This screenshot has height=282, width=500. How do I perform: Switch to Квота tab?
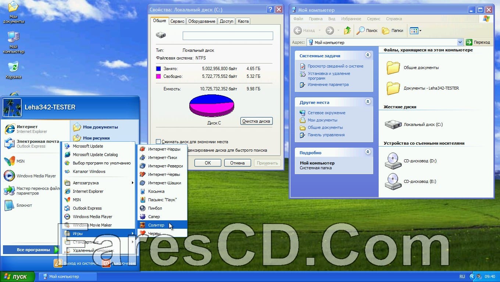pyautogui.click(x=243, y=21)
